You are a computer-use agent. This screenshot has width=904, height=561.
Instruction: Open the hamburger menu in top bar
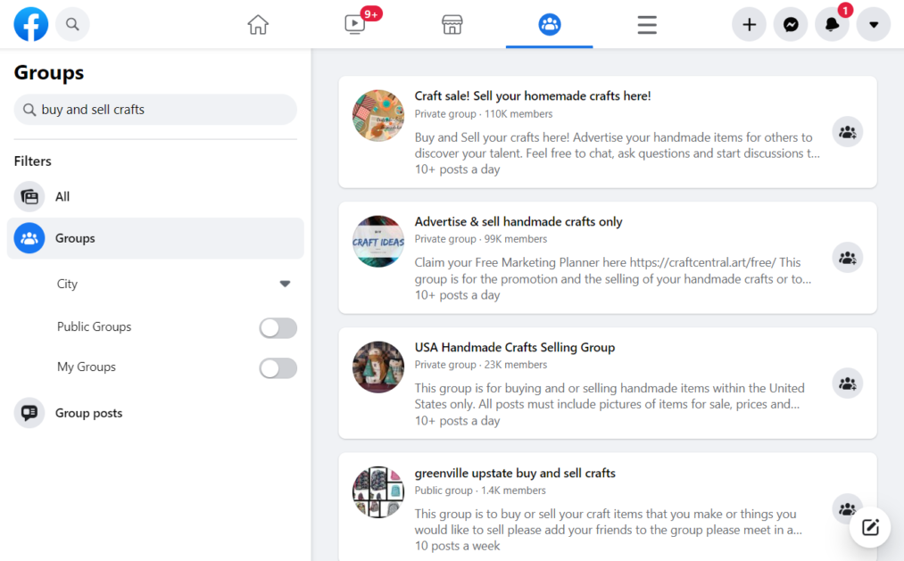[647, 24]
